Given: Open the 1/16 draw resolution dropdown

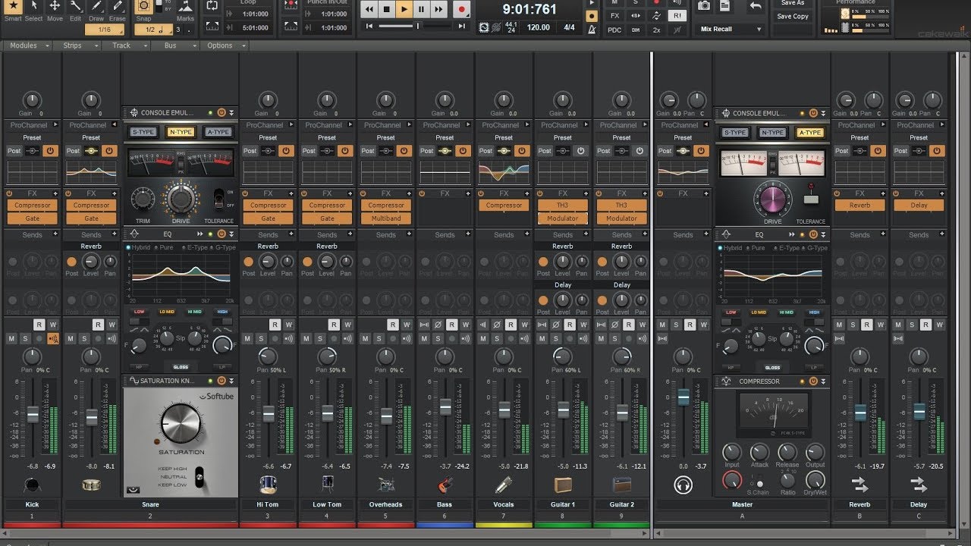Looking at the screenshot, I should click(x=105, y=30).
